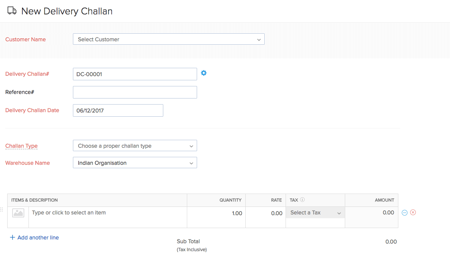Open the Select a Tax dropdown

coord(315,213)
